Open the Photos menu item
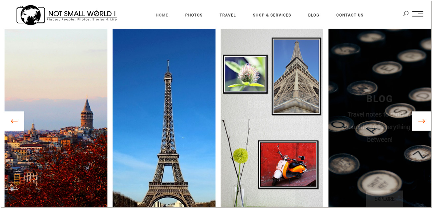This screenshot has height=208, width=432. [194, 15]
